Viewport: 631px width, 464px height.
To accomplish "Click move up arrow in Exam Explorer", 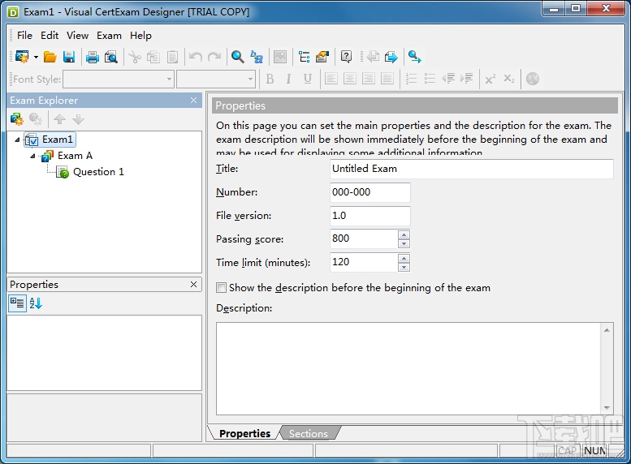I will [x=59, y=119].
